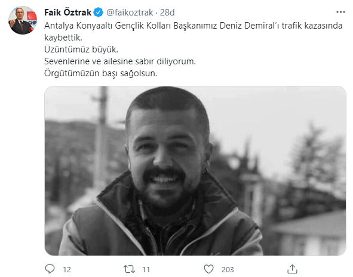Click the 28d timestamp of the tweet
The width and height of the screenshot is (353, 277).
[167, 13]
